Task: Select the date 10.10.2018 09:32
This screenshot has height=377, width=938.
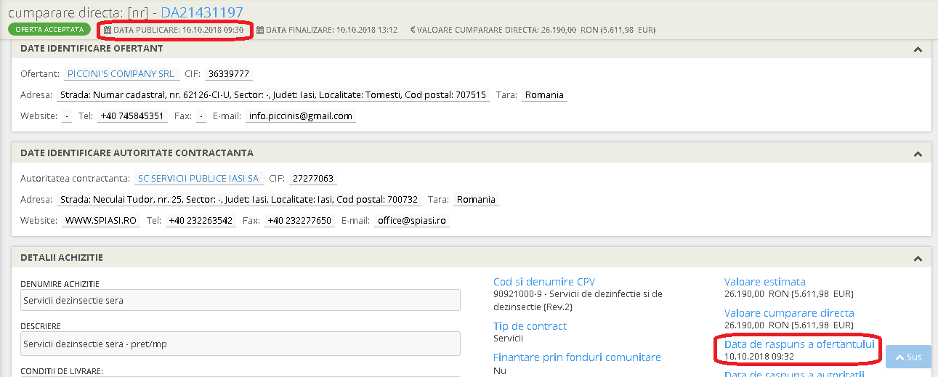Action: 759,357
